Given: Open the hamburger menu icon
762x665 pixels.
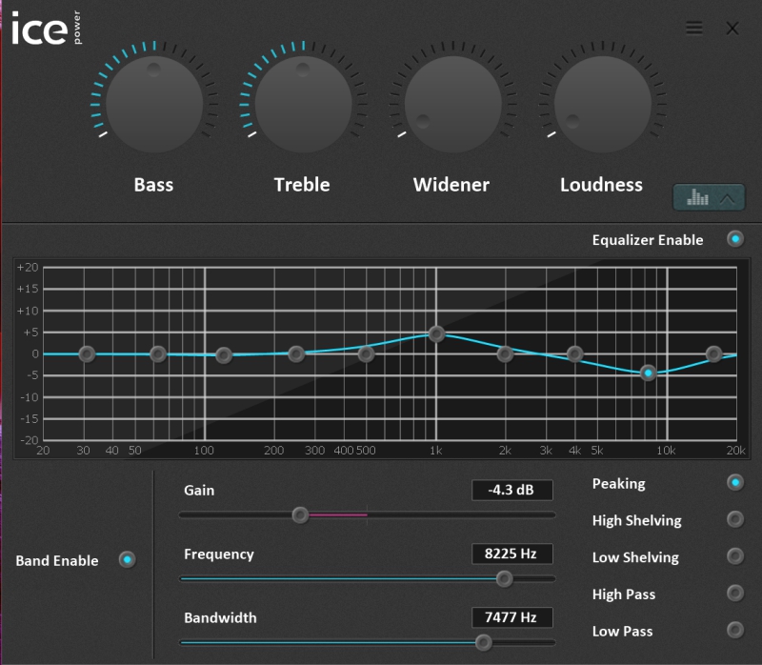Looking at the screenshot, I should (x=694, y=29).
